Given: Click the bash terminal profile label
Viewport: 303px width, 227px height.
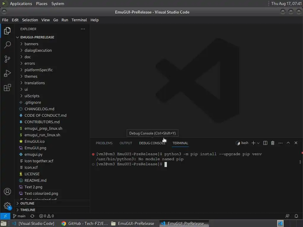Looking at the screenshot, I should [x=242, y=143].
